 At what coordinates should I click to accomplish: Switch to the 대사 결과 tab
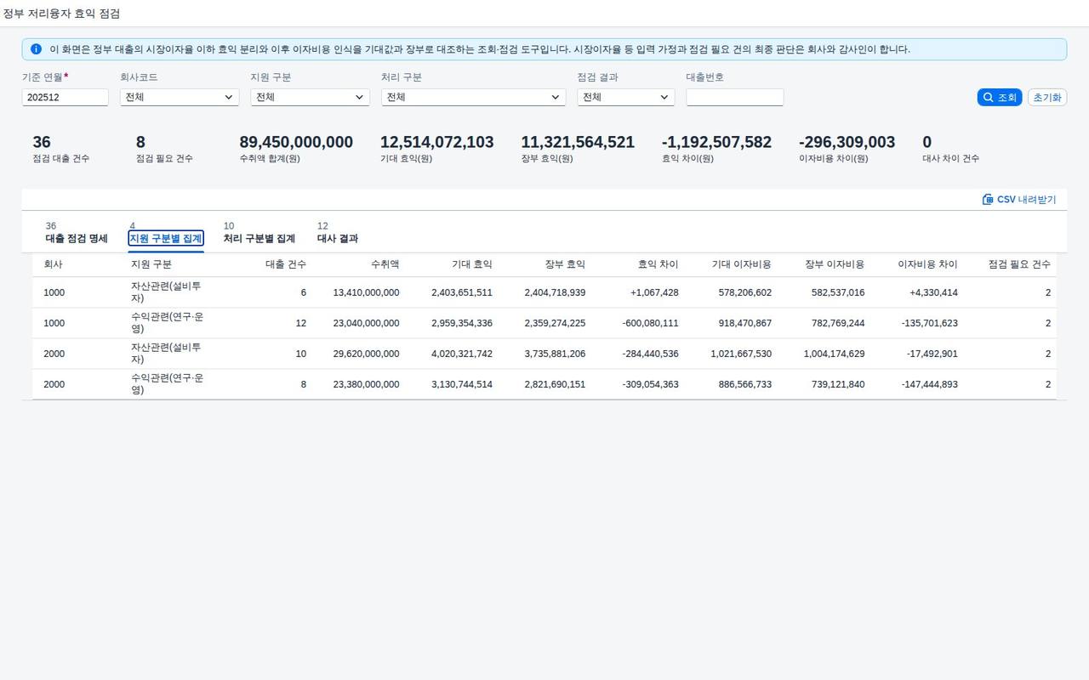[338, 238]
